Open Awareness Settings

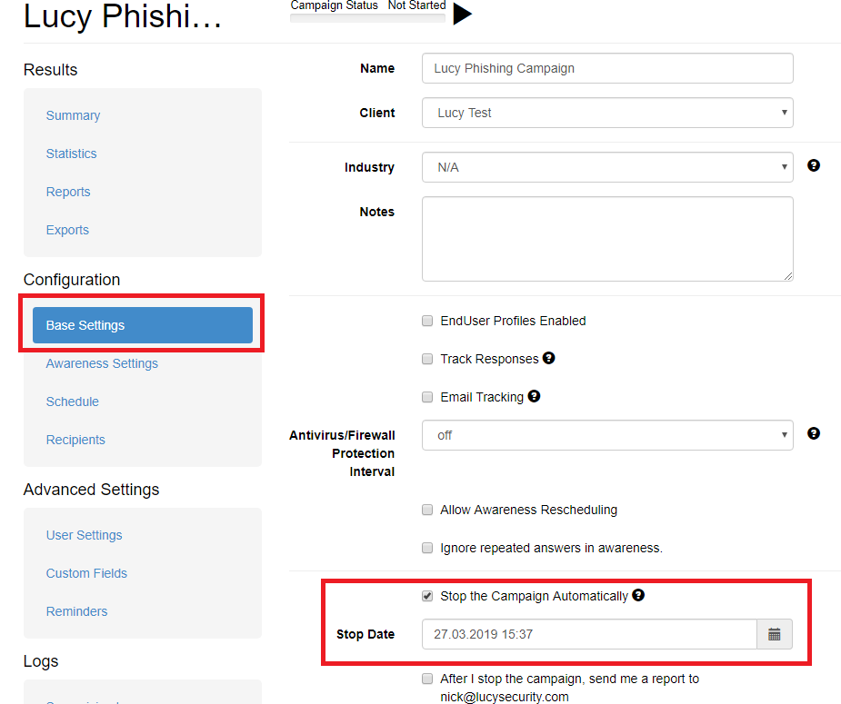tap(102, 363)
